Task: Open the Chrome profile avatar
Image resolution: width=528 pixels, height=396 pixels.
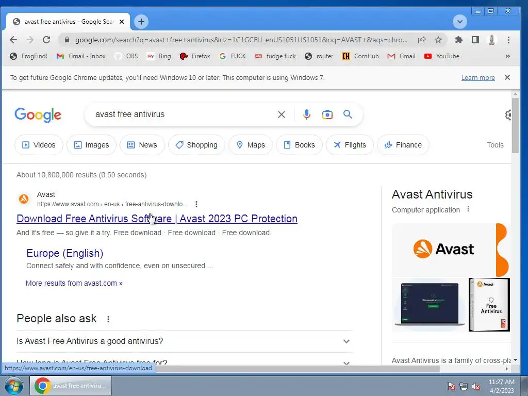Action: [x=491, y=40]
